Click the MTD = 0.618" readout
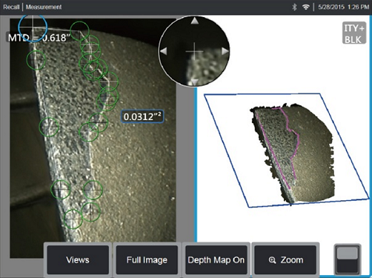372x278 pixels. click(x=38, y=38)
